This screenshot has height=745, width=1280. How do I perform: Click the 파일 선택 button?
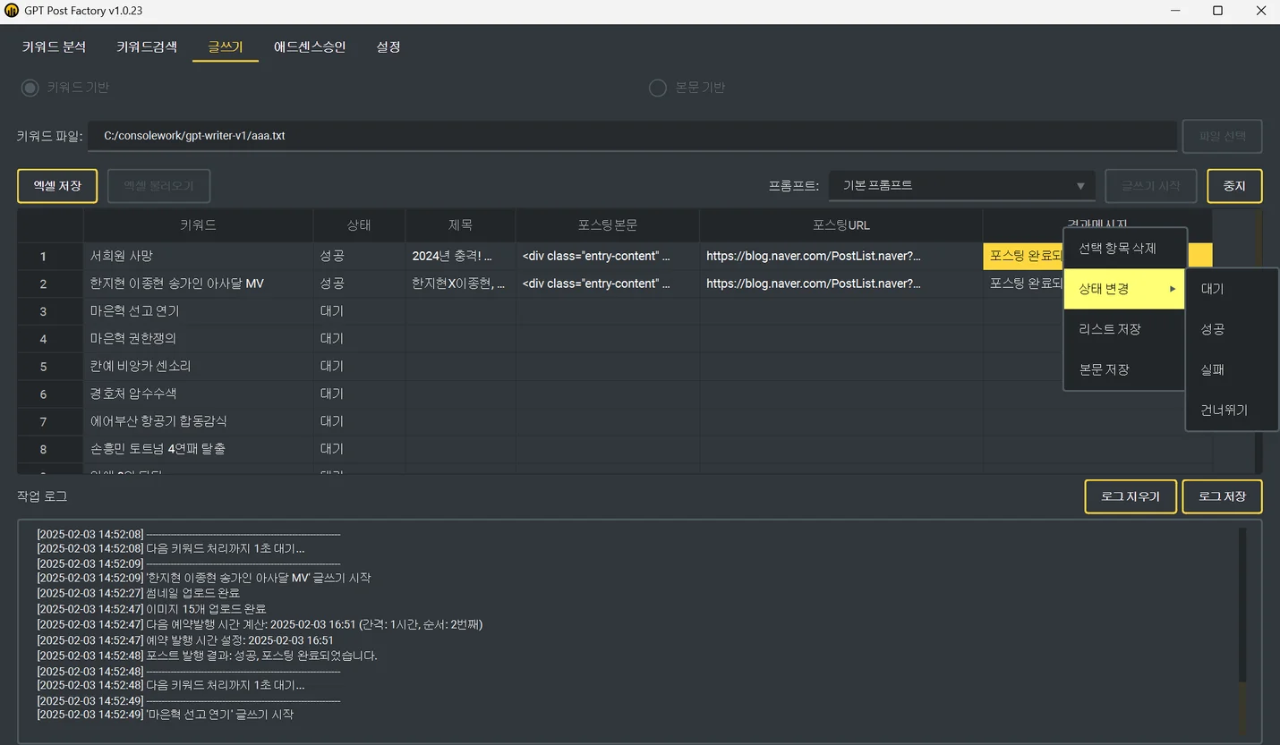pos(1222,136)
